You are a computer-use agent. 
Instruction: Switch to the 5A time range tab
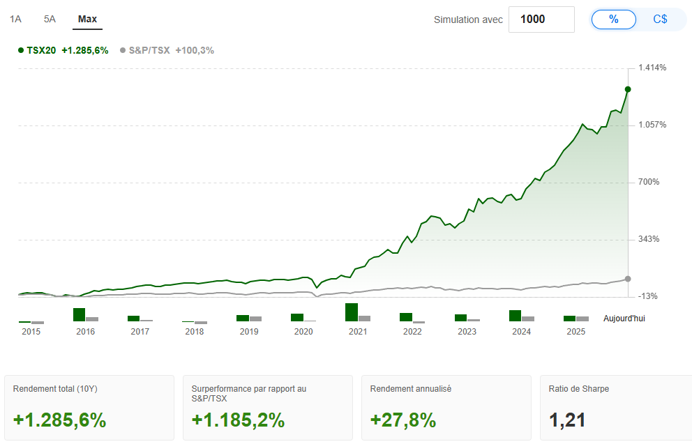tap(50, 19)
